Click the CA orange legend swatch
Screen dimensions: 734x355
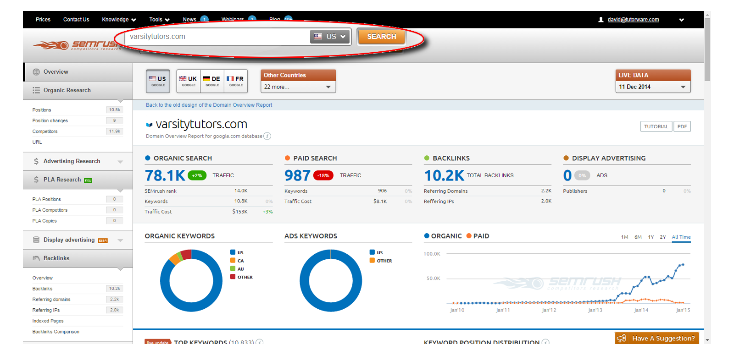pos(233,261)
